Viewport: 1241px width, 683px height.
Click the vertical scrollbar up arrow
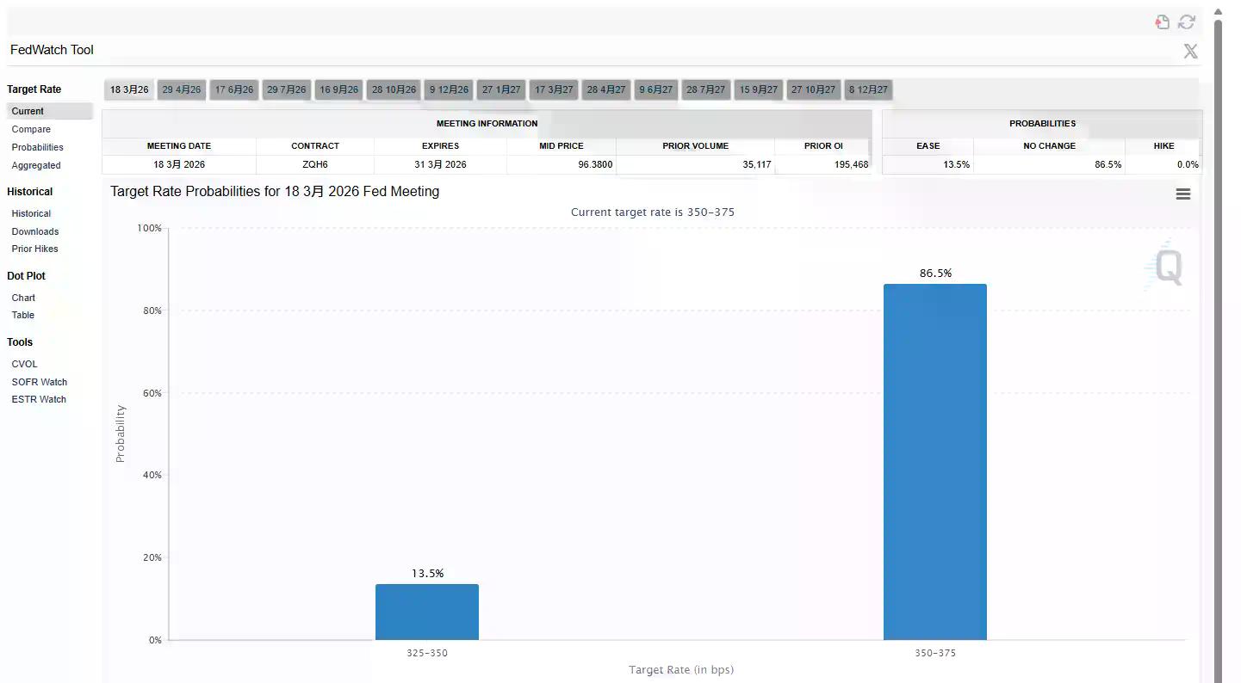tap(1218, 12)
